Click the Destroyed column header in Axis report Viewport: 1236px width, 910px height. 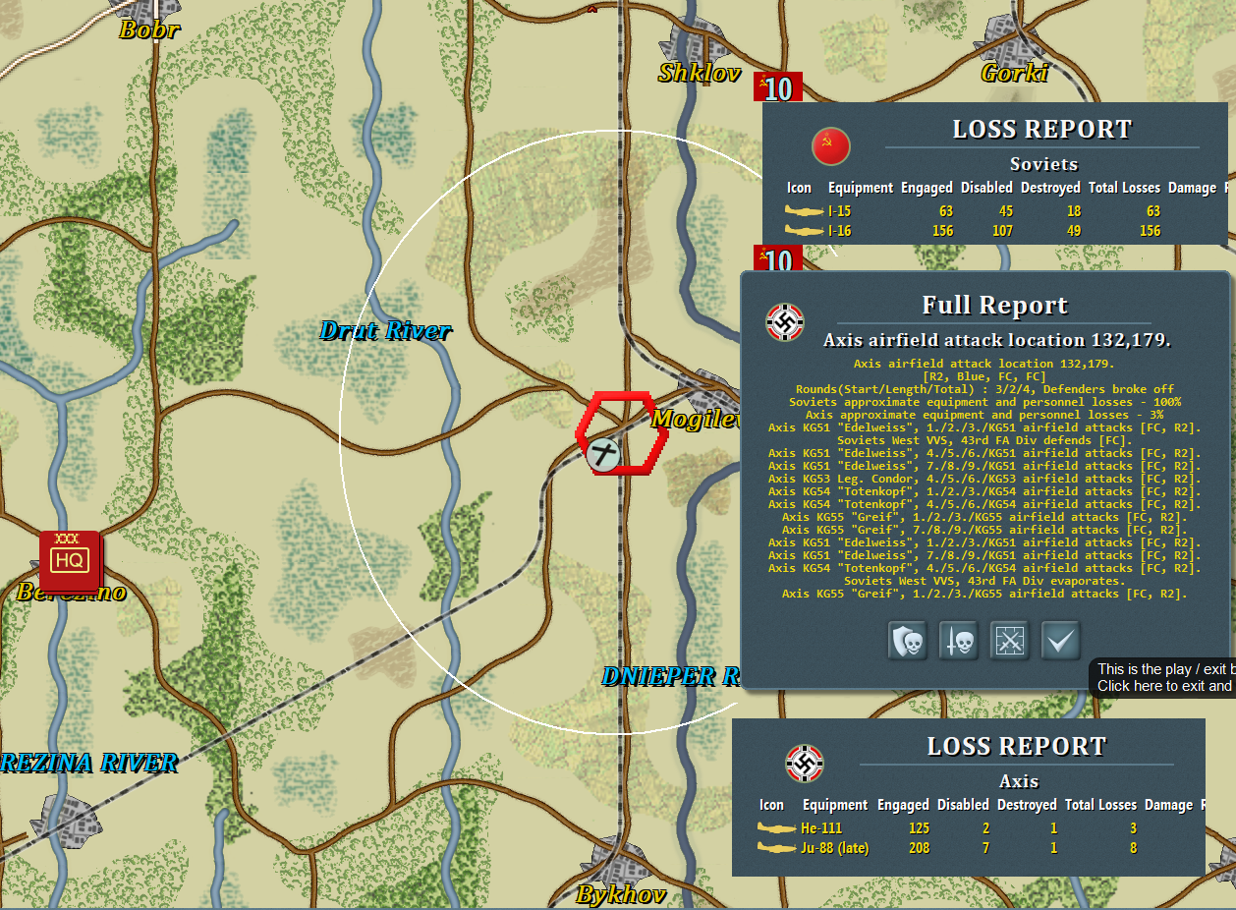pyautogui.click(x=1027, y=805)
